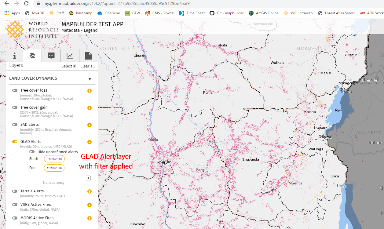Open the documents panel
This screenshot has height=229, width=384.
pos(88,56)
